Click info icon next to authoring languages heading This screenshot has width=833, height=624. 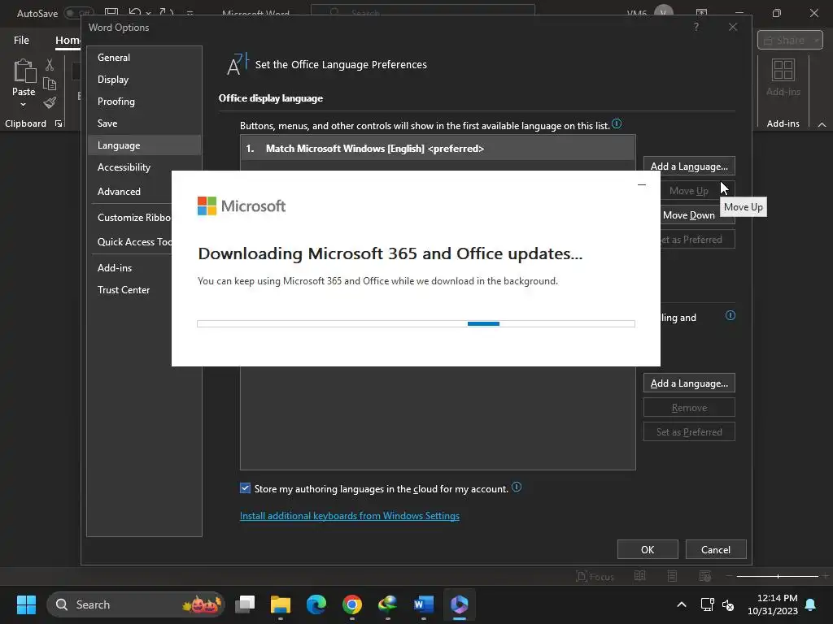click(731, 315)
